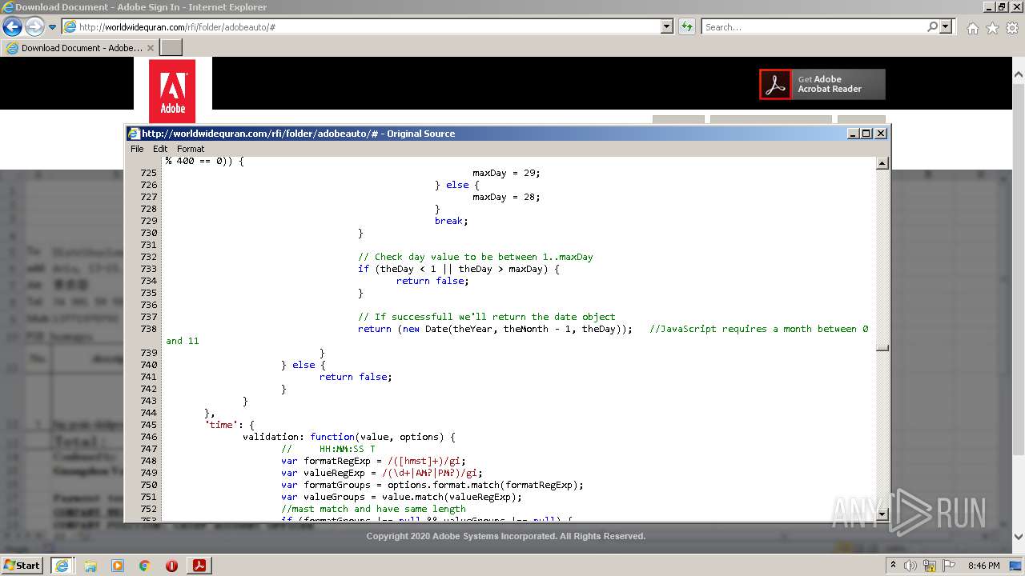
Task: Run search with the magnifier icon
Action: 932,26
